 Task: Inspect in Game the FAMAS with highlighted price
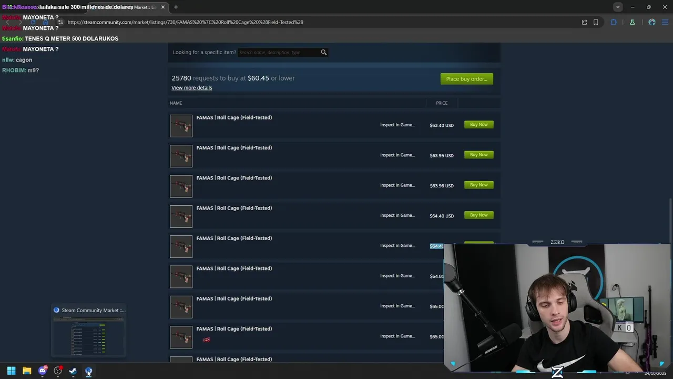[397, 246]
